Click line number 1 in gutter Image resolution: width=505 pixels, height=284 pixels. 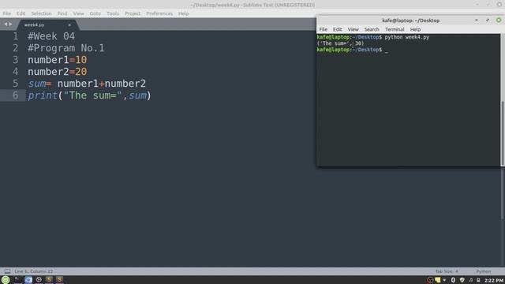pos(16,36)
